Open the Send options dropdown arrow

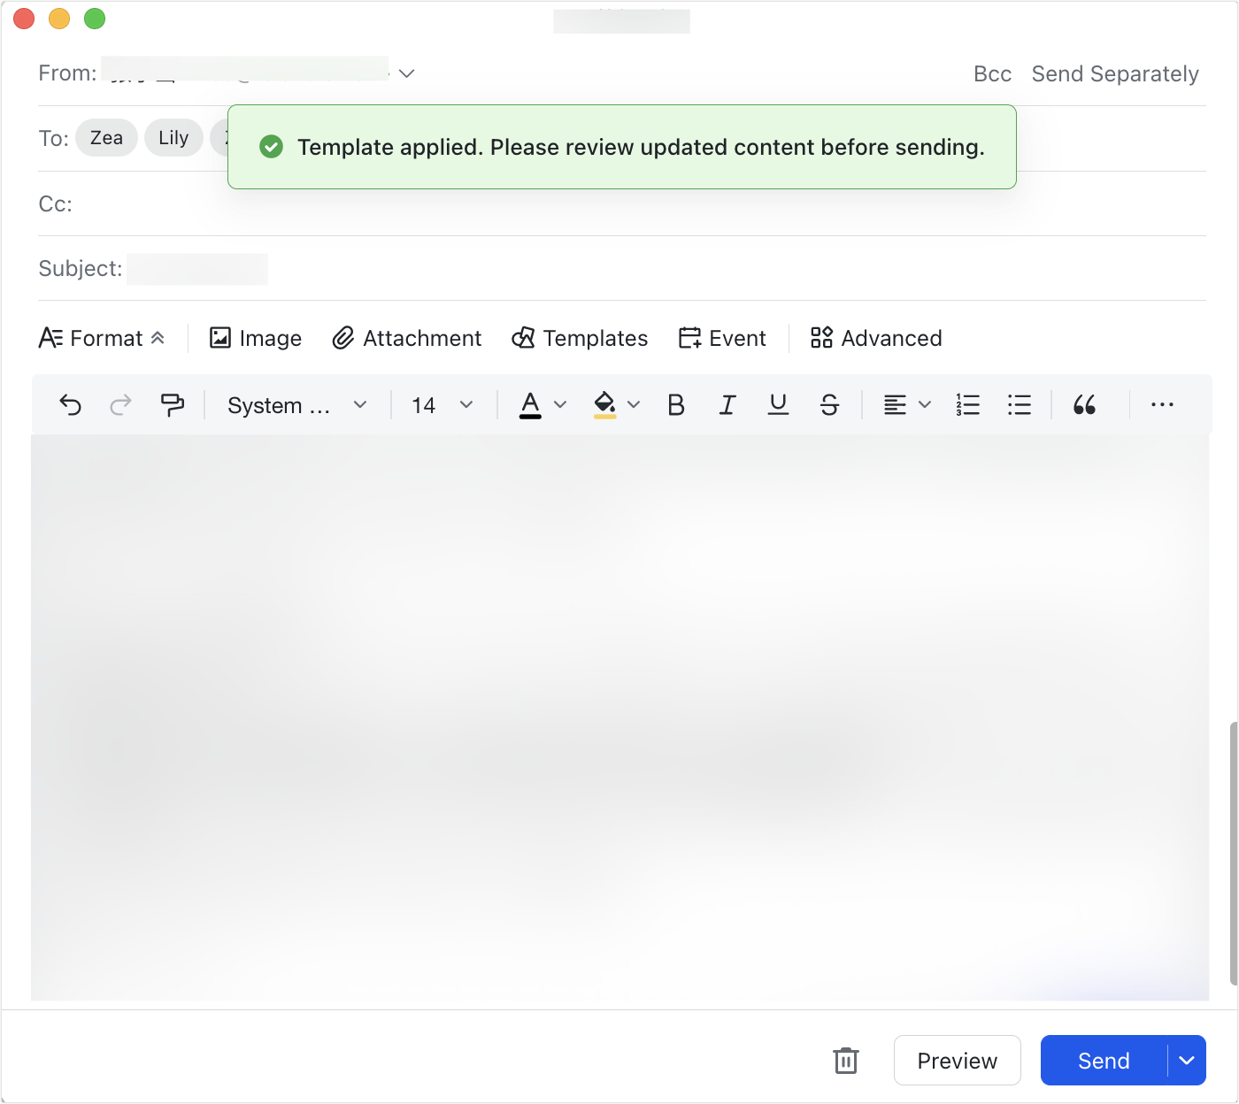[1187, 1060]
